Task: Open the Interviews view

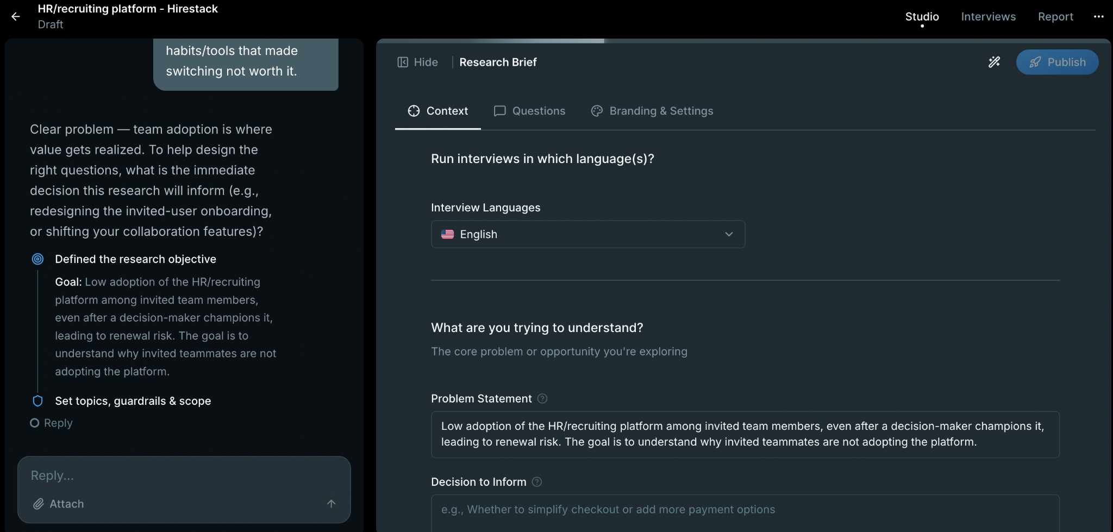Action: coord(989,17)
